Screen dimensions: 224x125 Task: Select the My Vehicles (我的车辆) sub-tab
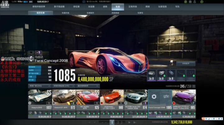(40, 13)
